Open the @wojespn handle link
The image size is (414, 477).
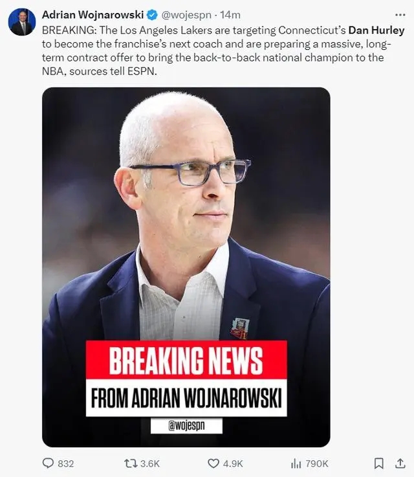click(186, 15)
